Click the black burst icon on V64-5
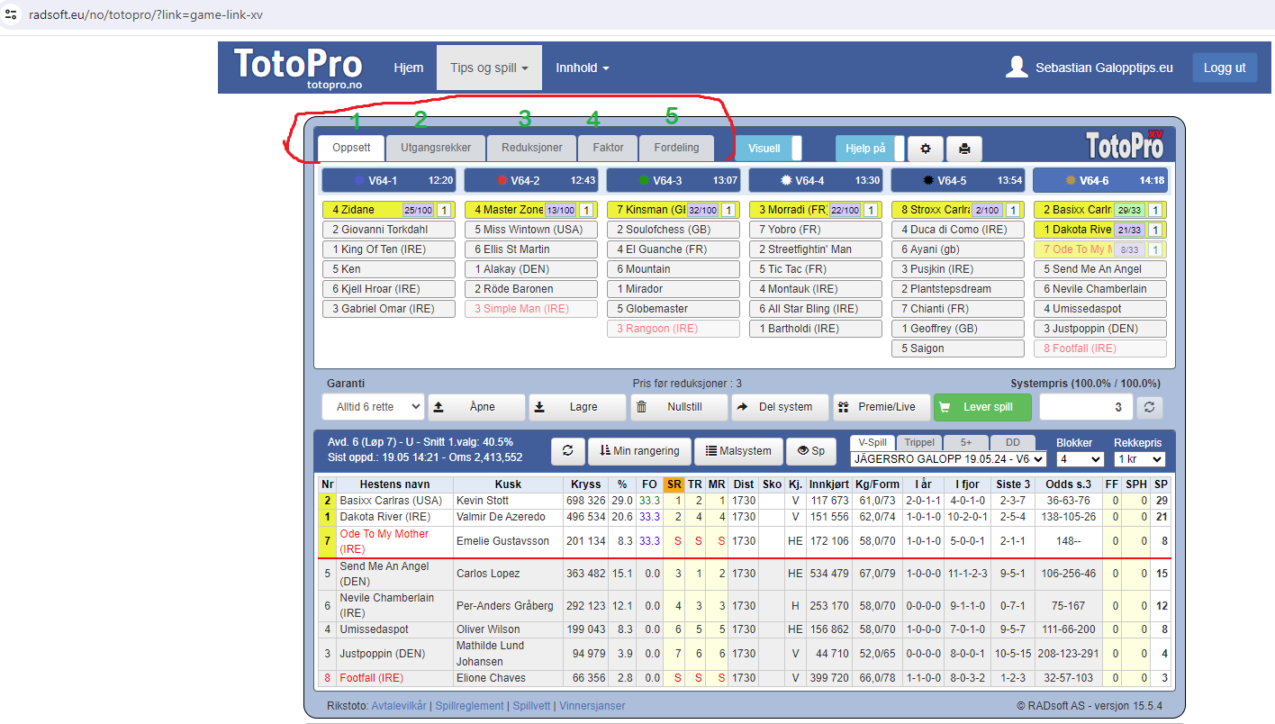1275x724 pixels. 928,180
